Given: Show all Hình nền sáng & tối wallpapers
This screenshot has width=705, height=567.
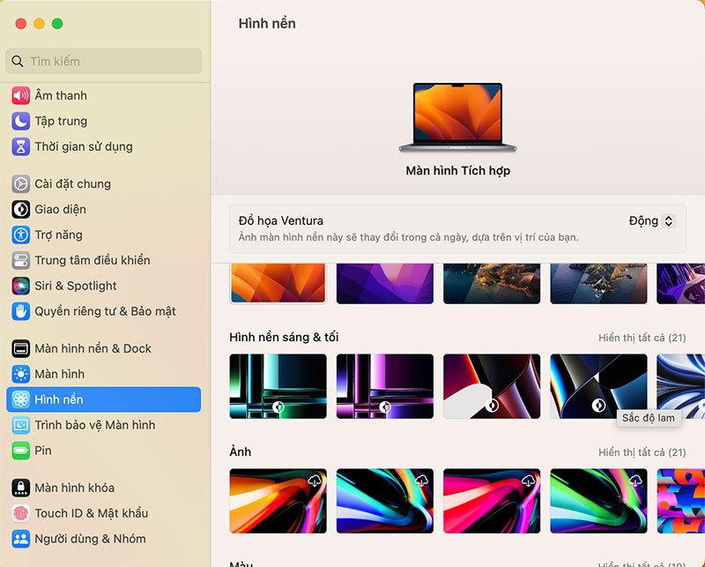Looking at the screenshot, I should pos(642,338).
